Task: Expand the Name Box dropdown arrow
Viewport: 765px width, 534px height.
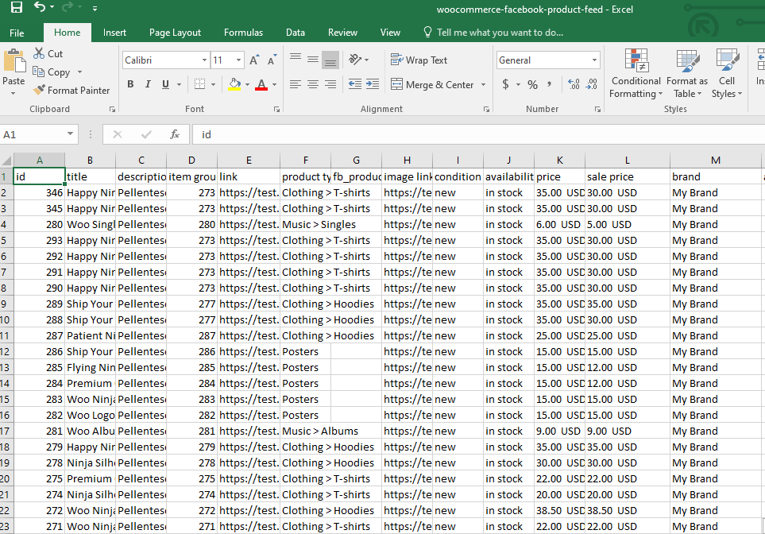Action: pos(71,135)
